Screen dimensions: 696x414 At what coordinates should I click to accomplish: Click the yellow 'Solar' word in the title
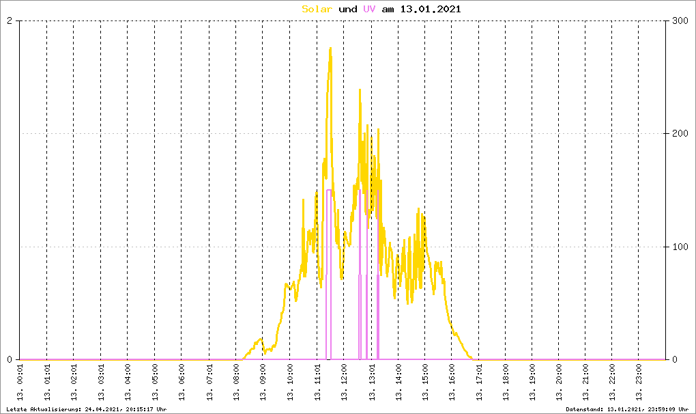coord(317,9)
